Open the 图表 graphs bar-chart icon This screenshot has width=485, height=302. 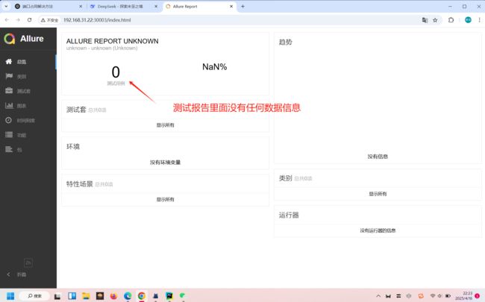[9, 105]
